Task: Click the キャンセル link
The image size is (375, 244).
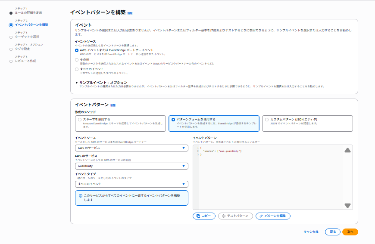Action: (311, 232)
